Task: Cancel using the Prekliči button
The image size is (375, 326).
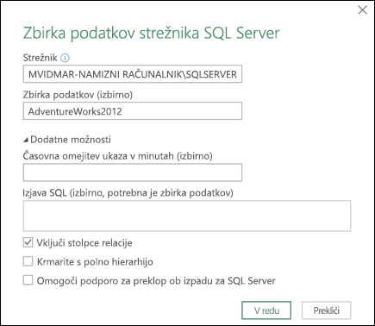Action: [326, 310]
